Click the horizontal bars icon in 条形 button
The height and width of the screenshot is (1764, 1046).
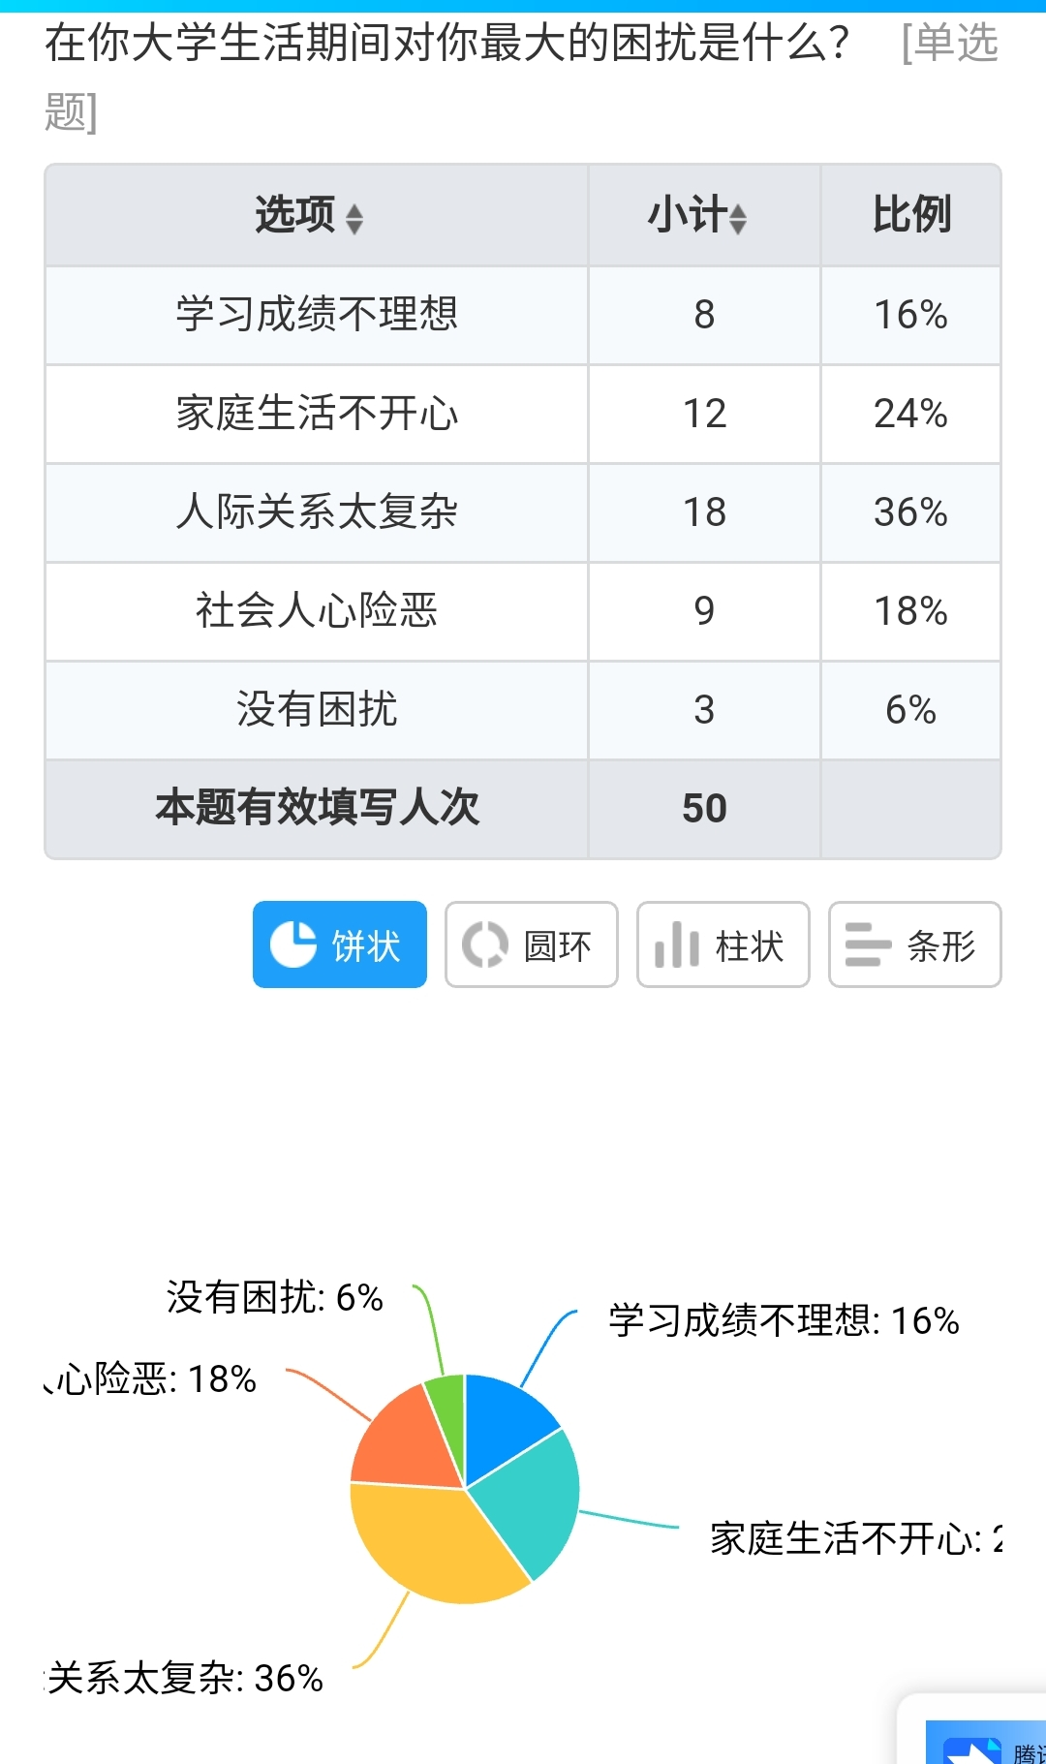(867, 944)
